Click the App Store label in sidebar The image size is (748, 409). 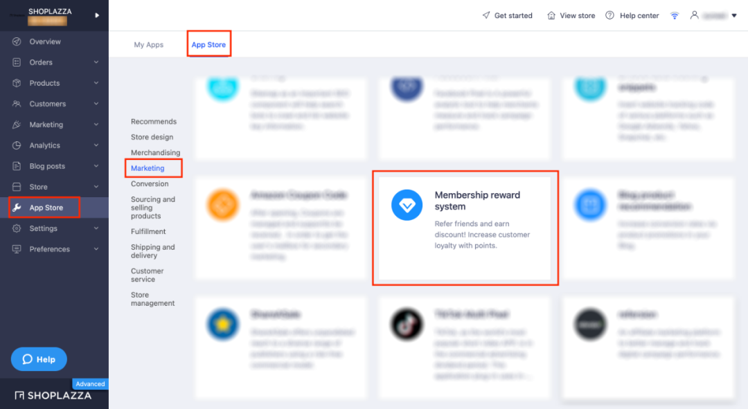coord(46,208)
